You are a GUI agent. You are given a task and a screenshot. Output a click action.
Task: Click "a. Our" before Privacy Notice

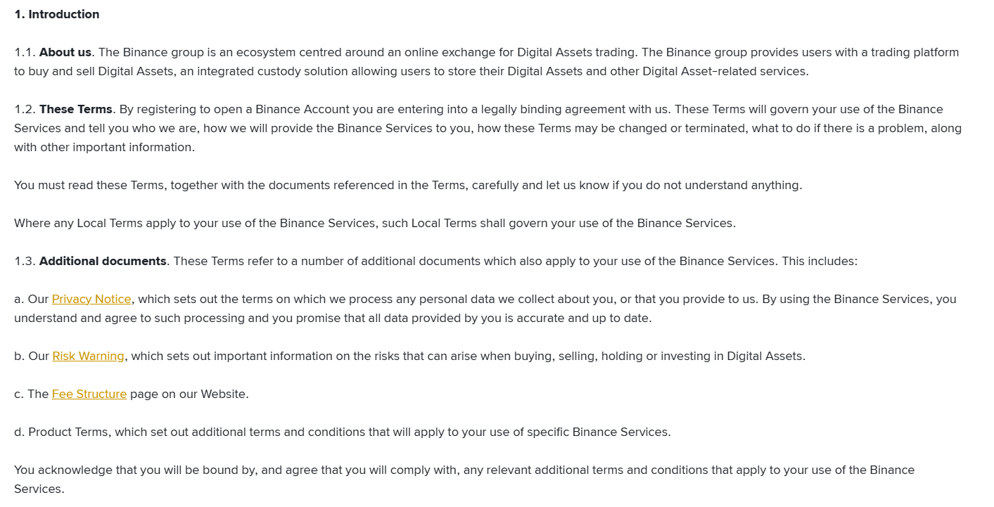click(x=31, y=299)
